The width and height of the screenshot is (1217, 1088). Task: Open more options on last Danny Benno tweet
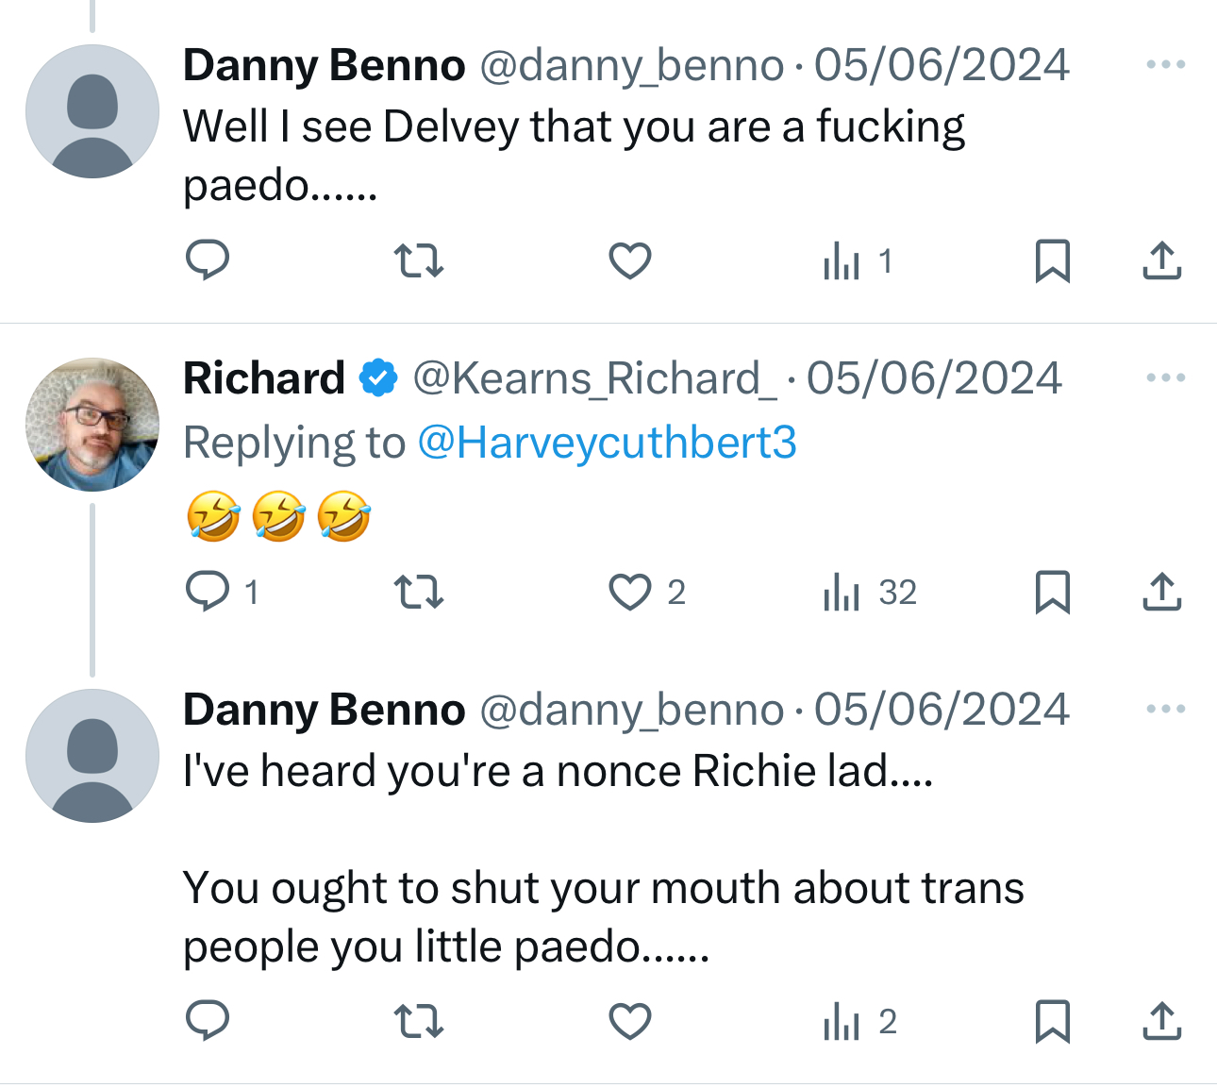[x=1165, y=709]
